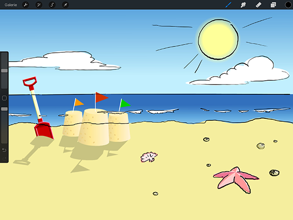Undo the last stroke with undo arrow
The height and width of the screenshot is (220, 293).
4,150
